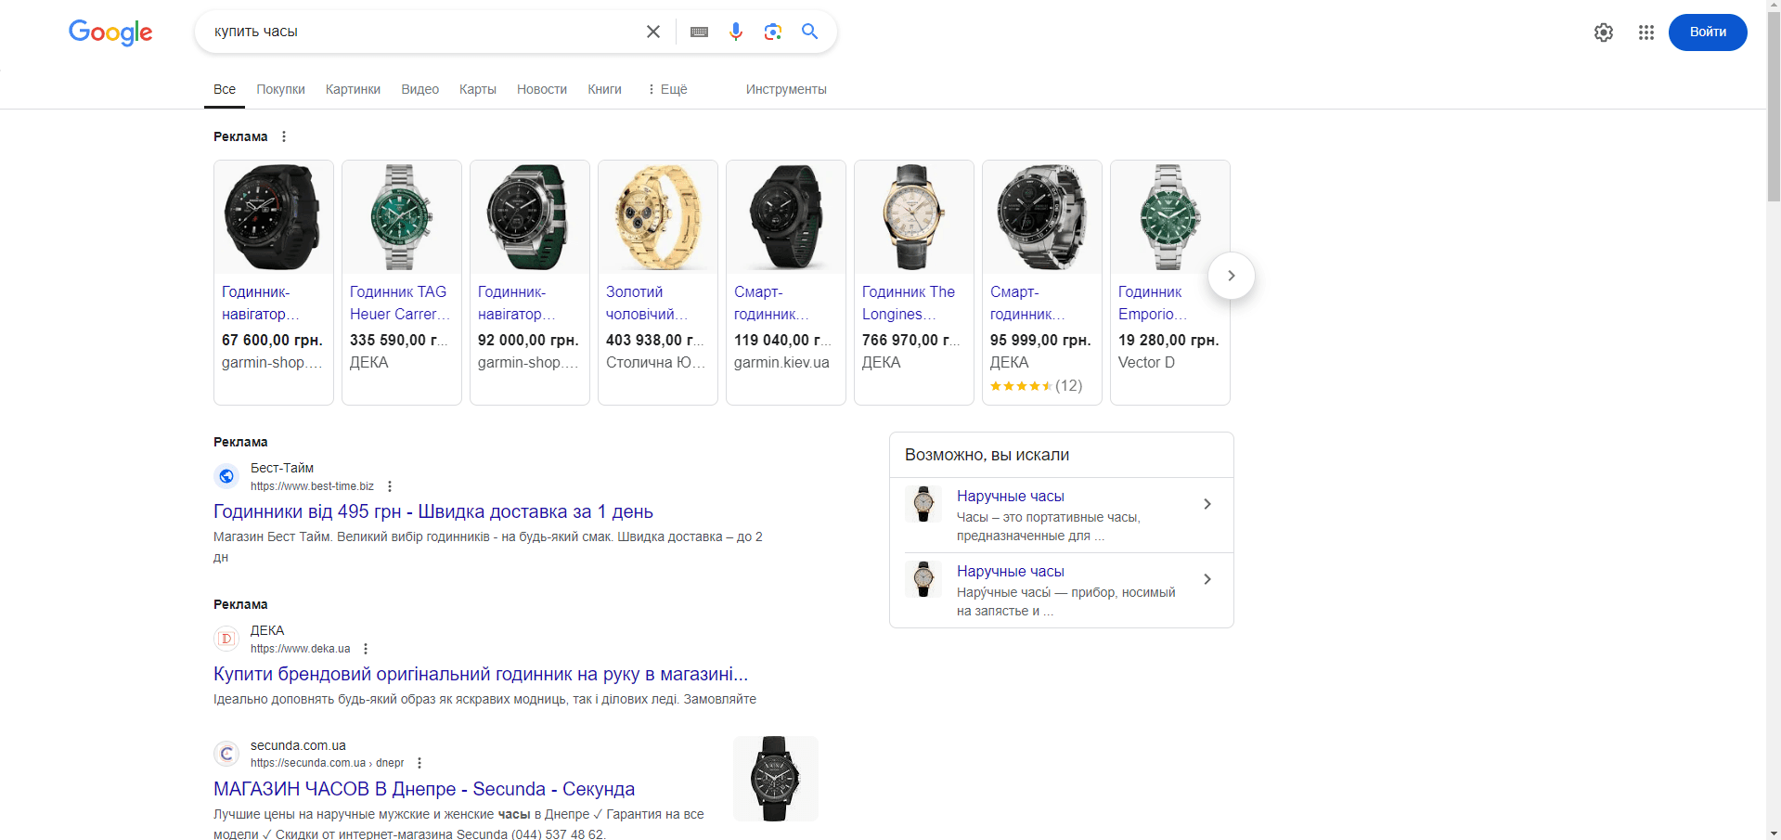Open green strap Garmin watch 92 000,00 грн

click(x=530, y=282)
